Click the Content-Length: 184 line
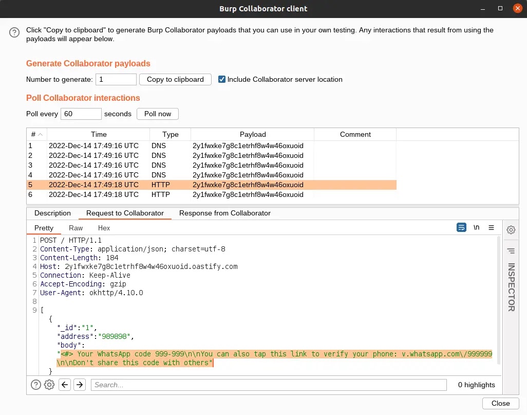This screenshot has height=415, width=527. tap(79, 258)
